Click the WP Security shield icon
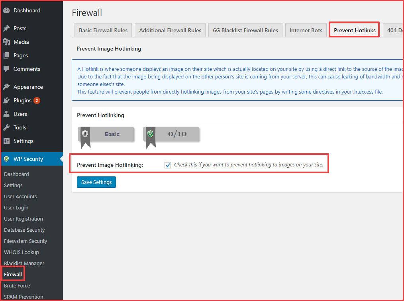The width and height of the screenshot is (404, 301). (x=6, y=158)
